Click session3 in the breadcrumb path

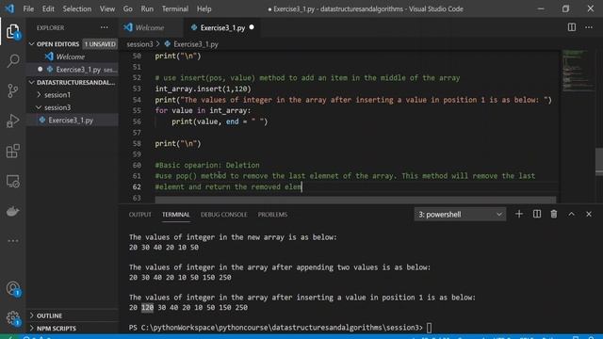click(x=139, y=44)
